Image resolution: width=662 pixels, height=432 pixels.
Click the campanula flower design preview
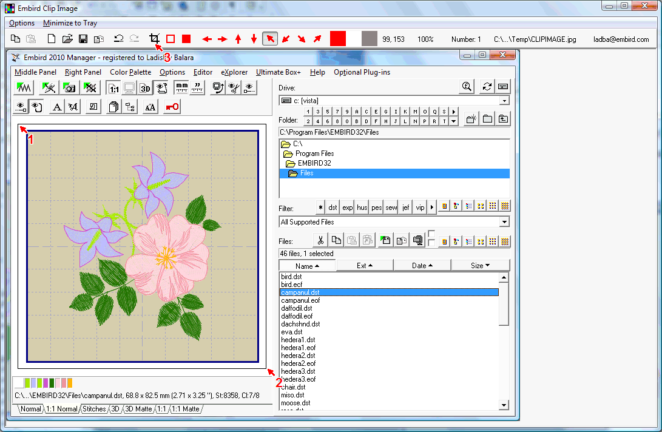tap(142, 246)
